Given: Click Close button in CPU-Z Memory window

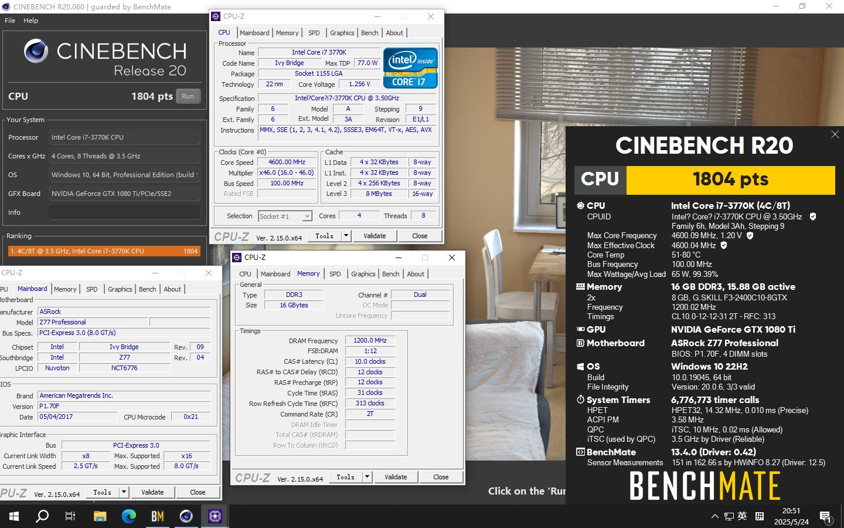Looking at the screenshot, I should click(x=441, y=477).
